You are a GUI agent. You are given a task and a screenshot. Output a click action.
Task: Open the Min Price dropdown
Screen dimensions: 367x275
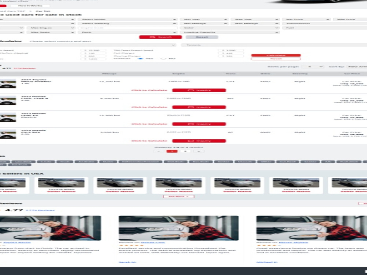coord(306,19)
